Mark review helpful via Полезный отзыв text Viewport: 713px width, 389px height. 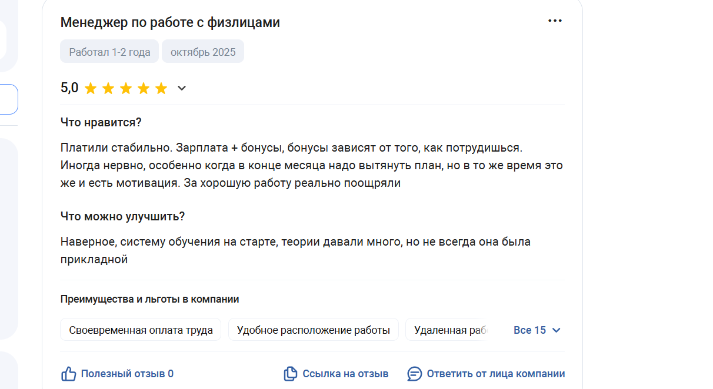(127, 374)
